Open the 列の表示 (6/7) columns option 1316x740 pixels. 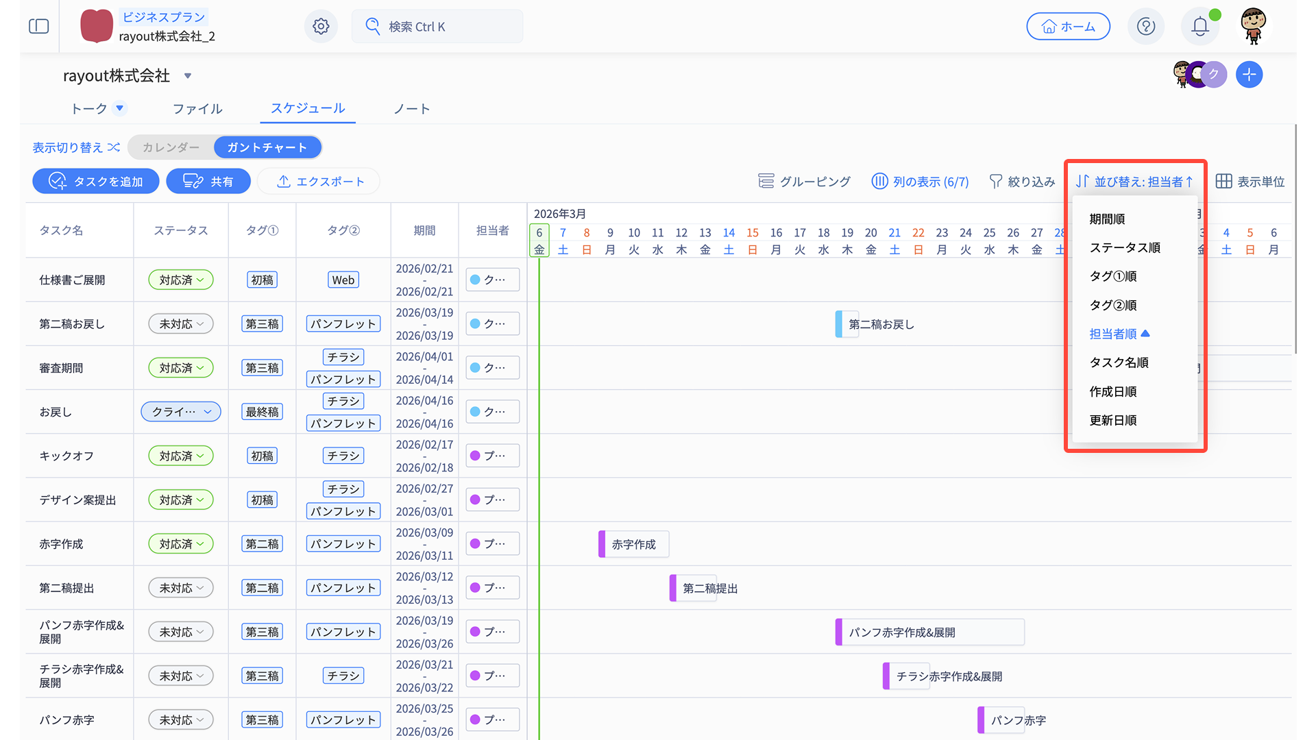(920, 182)
